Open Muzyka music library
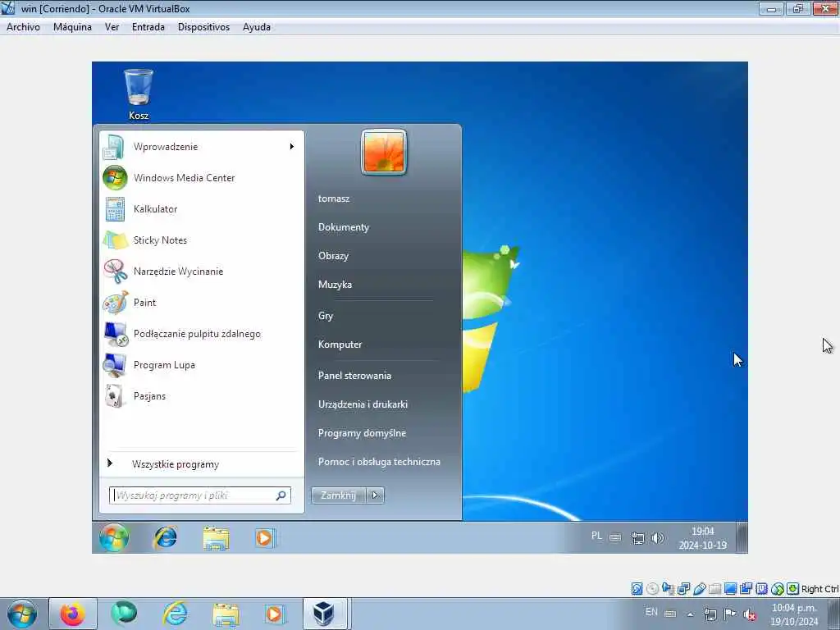 335,285
